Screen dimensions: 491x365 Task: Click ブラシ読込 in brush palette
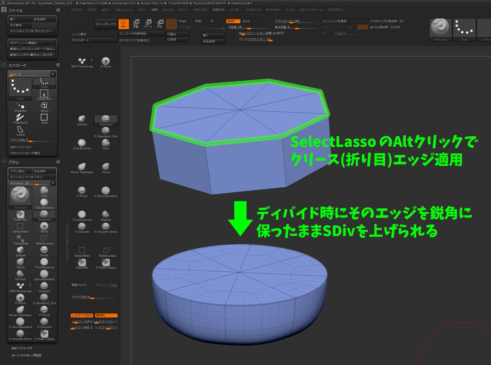pyautogui.click(x=20, y=171)
